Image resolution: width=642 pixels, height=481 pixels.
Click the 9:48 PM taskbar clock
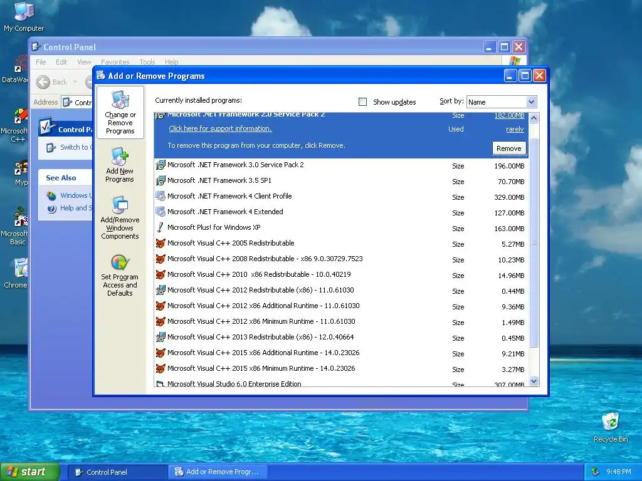click(x=618, y=472)
